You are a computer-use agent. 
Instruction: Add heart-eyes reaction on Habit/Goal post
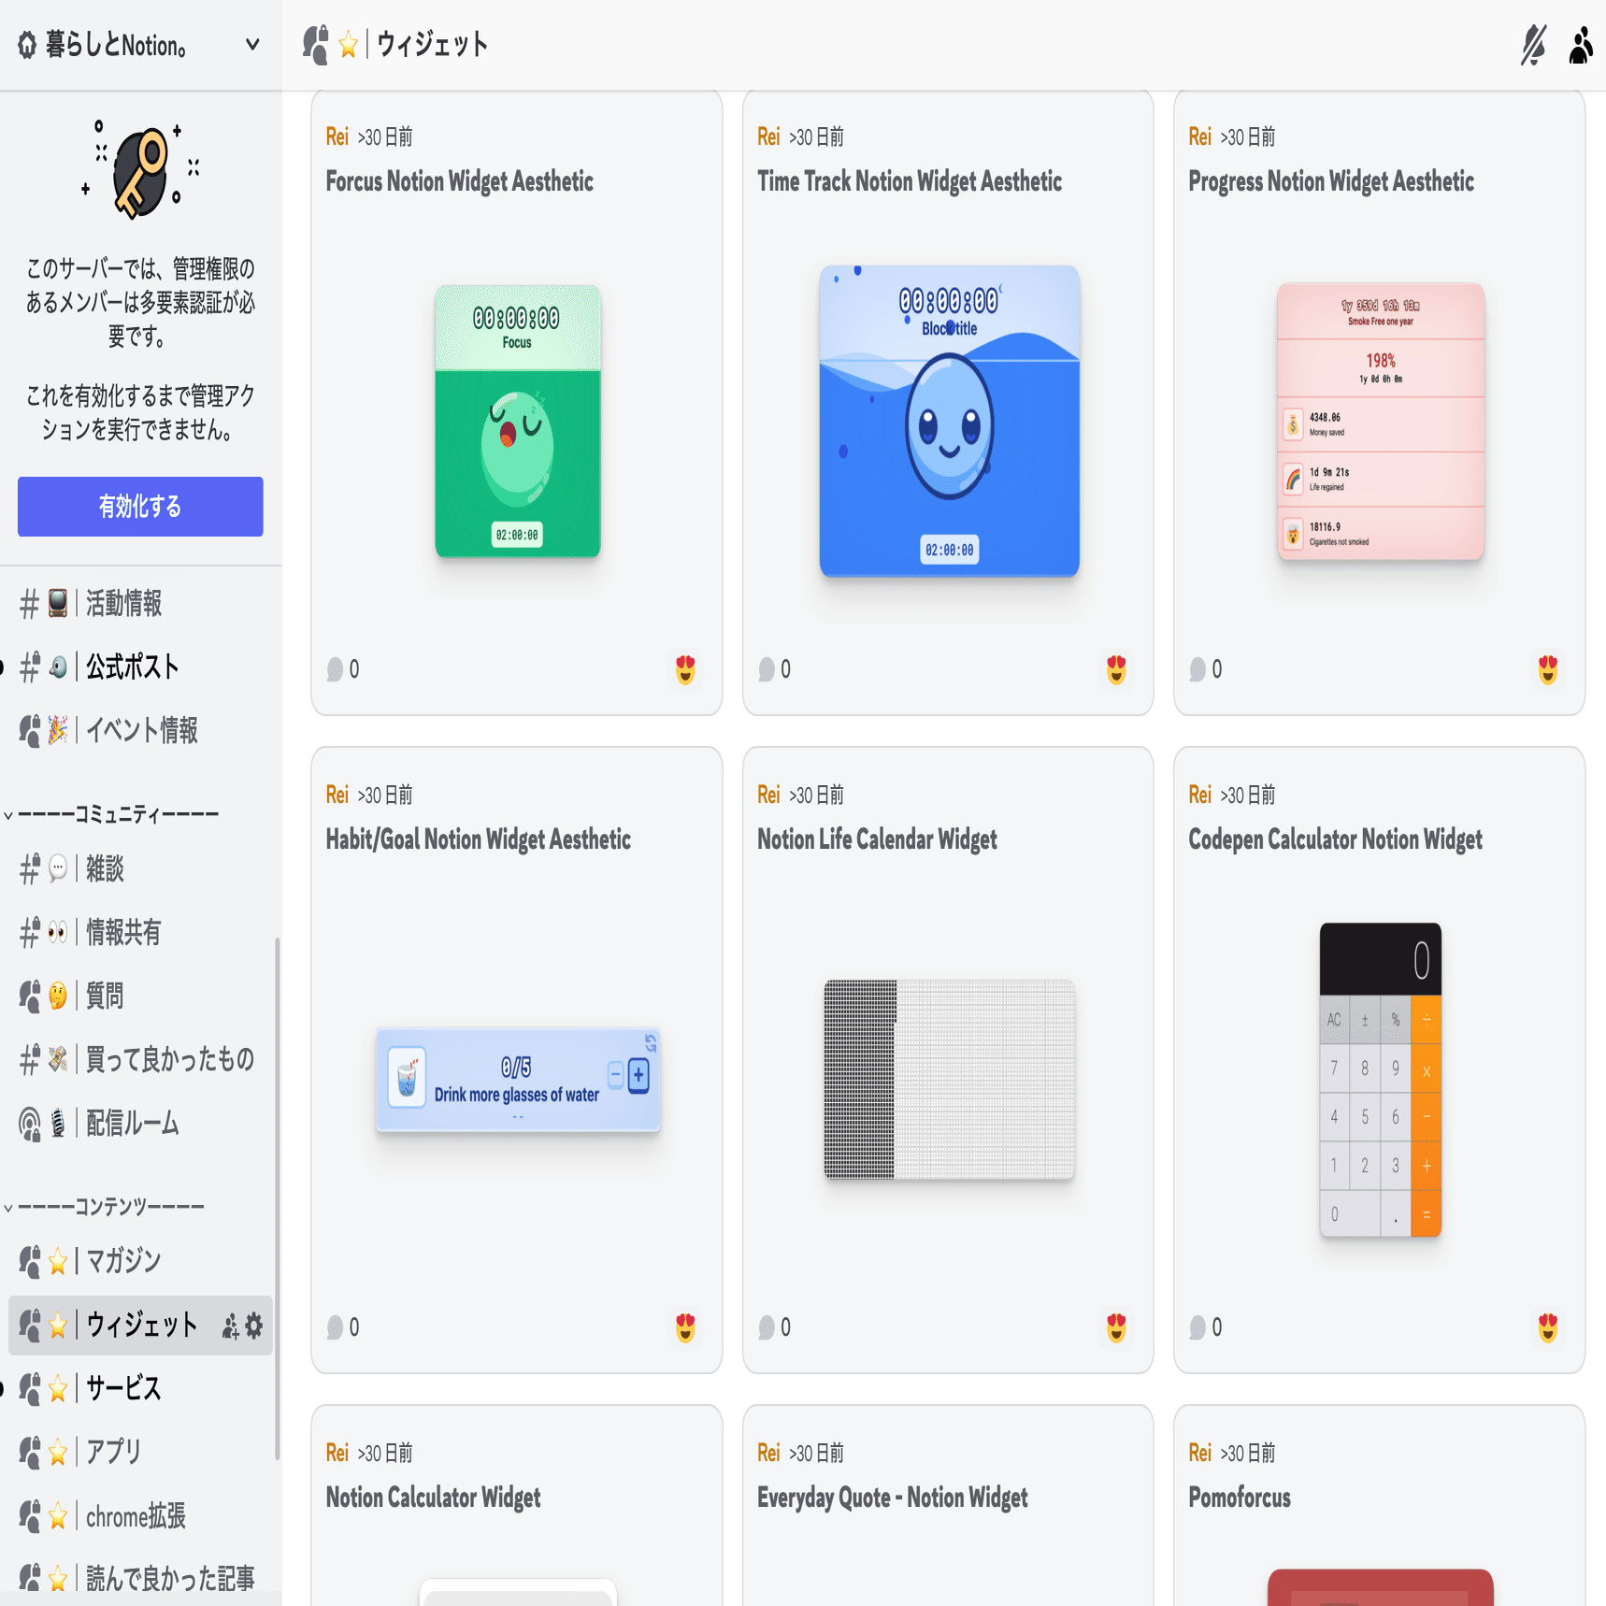pyautogui.click(x=685, y=1327)
